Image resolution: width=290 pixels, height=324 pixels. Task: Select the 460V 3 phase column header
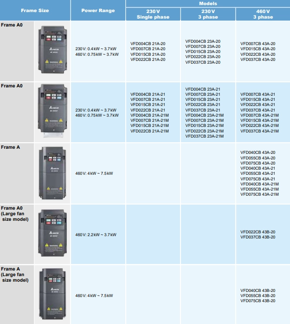(263, 14)
